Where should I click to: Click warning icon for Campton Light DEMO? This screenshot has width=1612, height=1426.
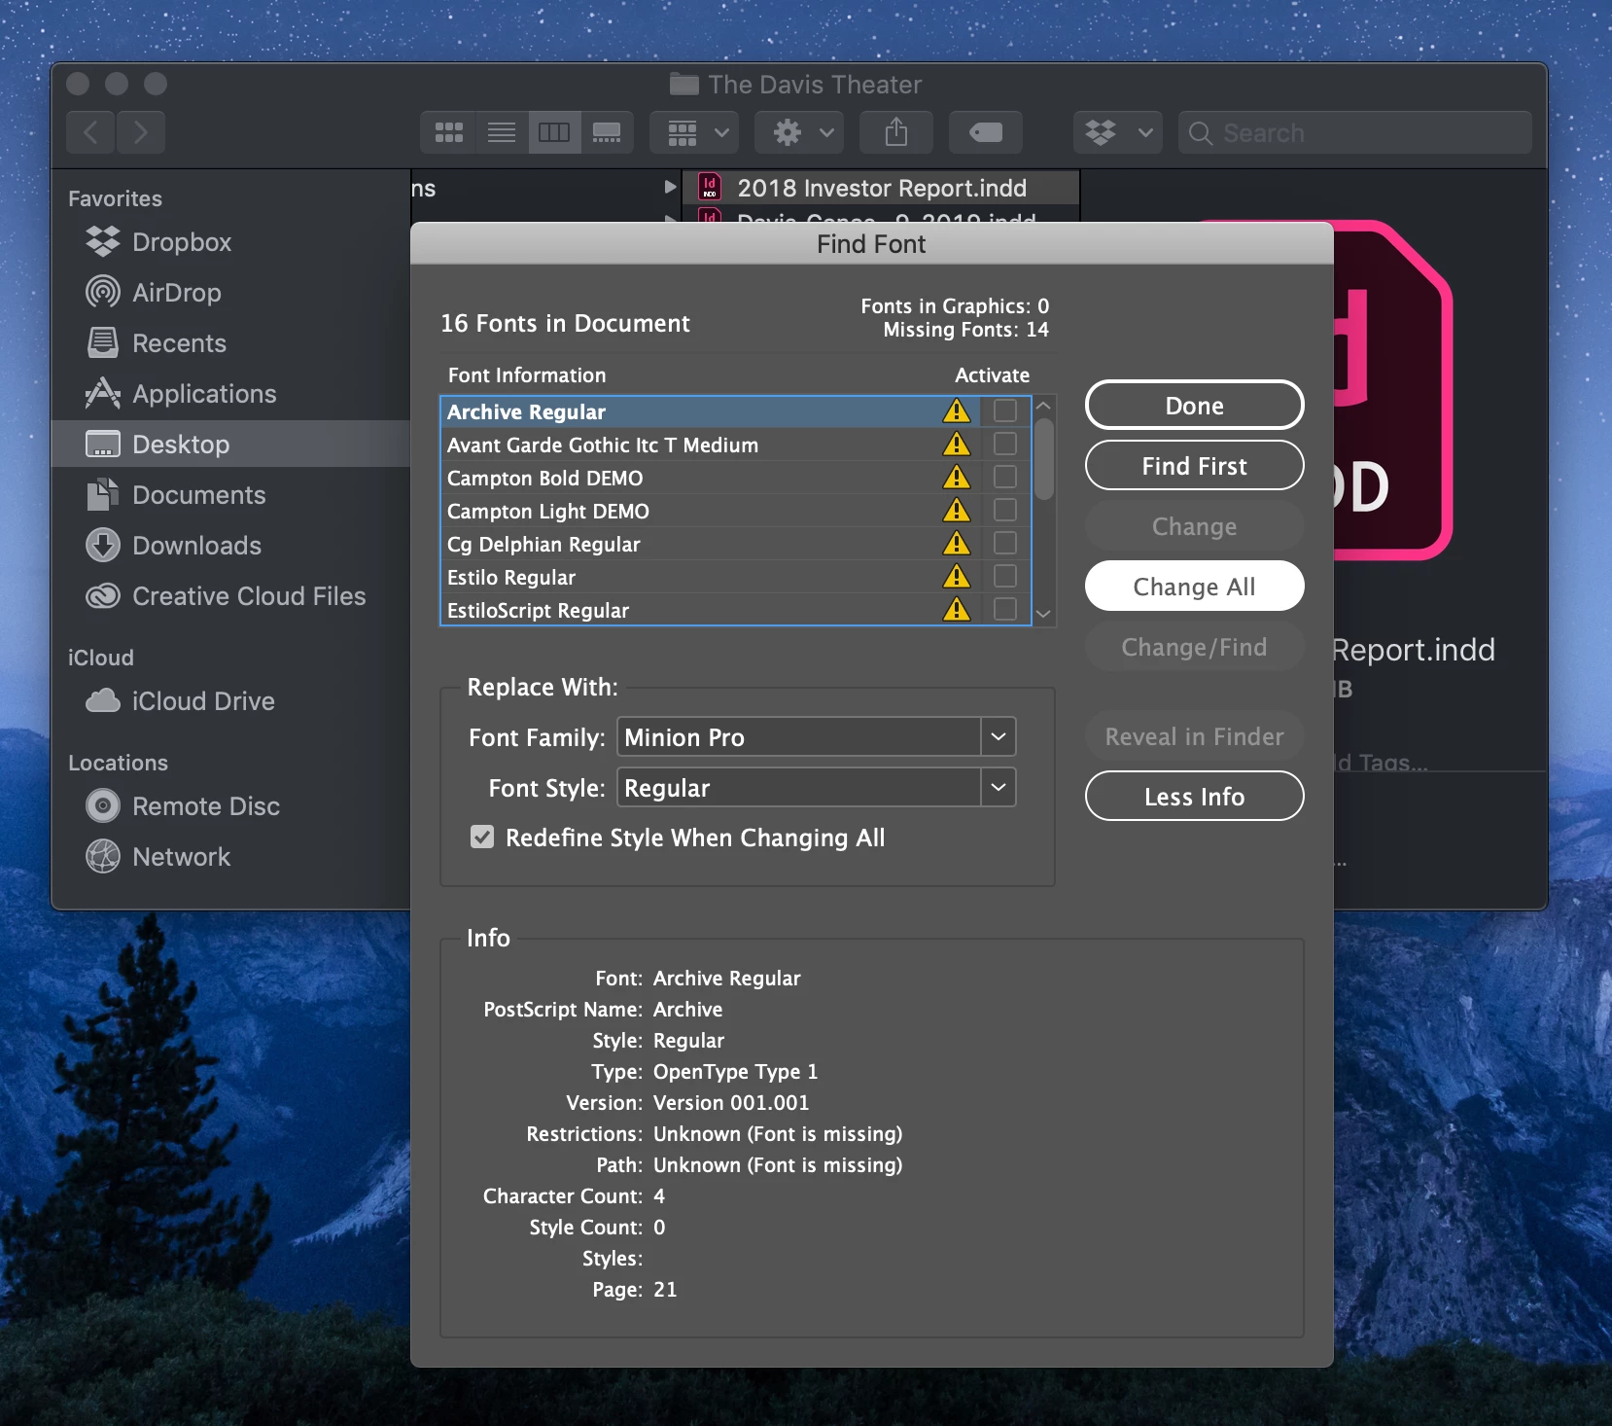[x=957, y=511]
